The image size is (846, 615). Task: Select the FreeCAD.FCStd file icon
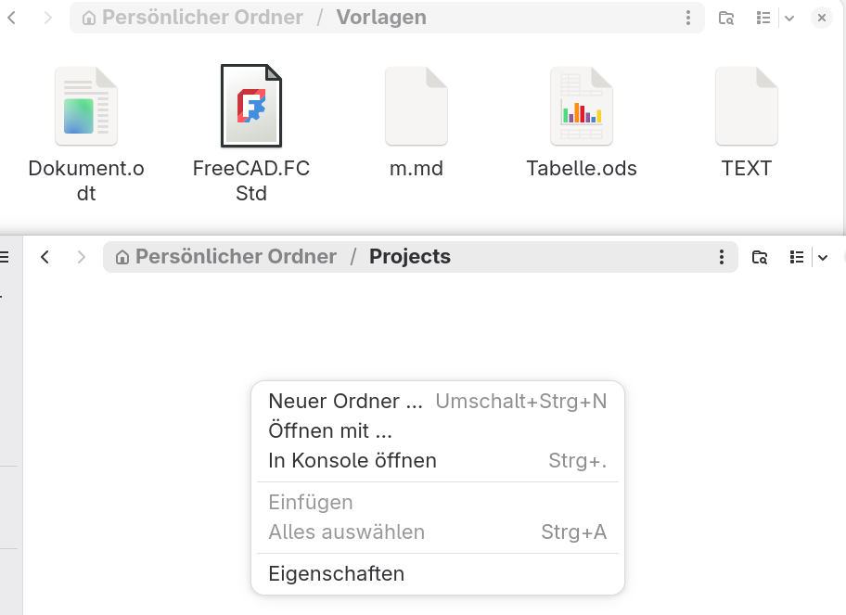251,106
